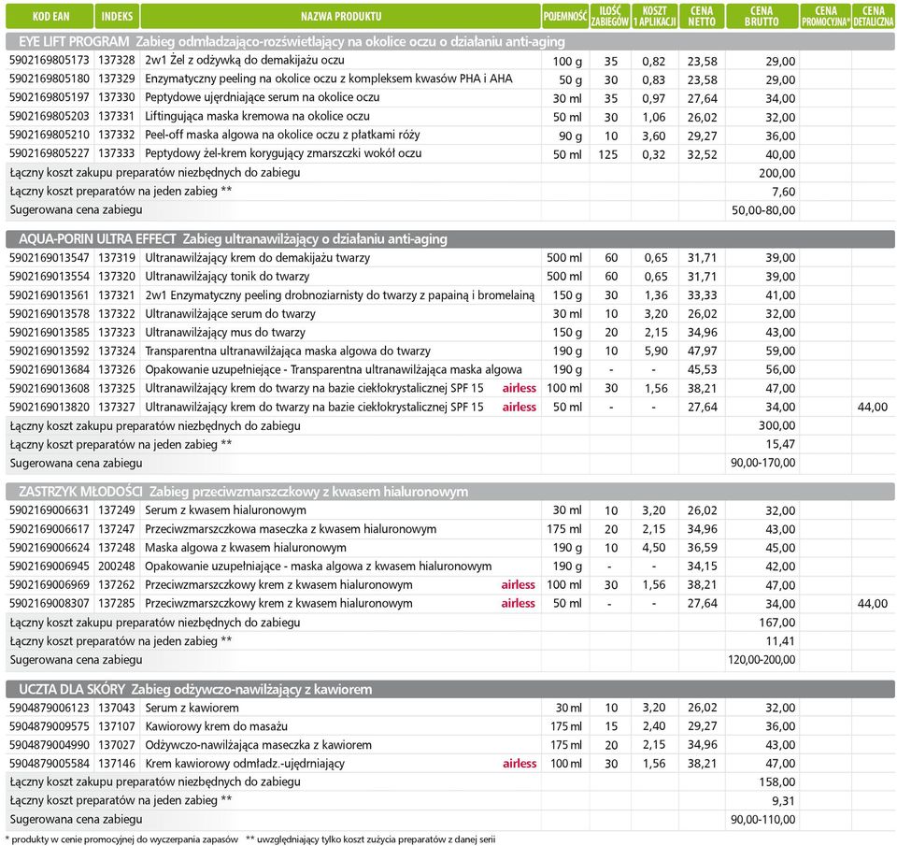Click 'Odżywczo-nawilżająca maseczka z kawiorem' name

pyautogui.click(x=259, y=745)
